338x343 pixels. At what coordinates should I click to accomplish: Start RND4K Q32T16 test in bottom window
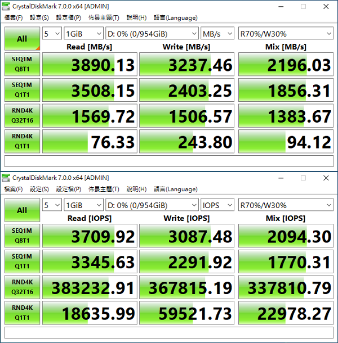coord(22,287)
